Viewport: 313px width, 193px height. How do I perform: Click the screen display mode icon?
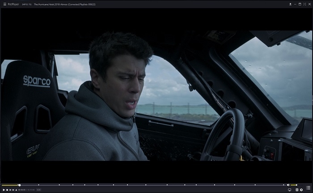(289, 190)
